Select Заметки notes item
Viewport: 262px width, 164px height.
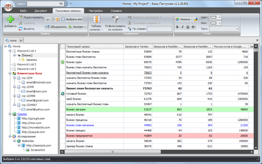point(31,60)
